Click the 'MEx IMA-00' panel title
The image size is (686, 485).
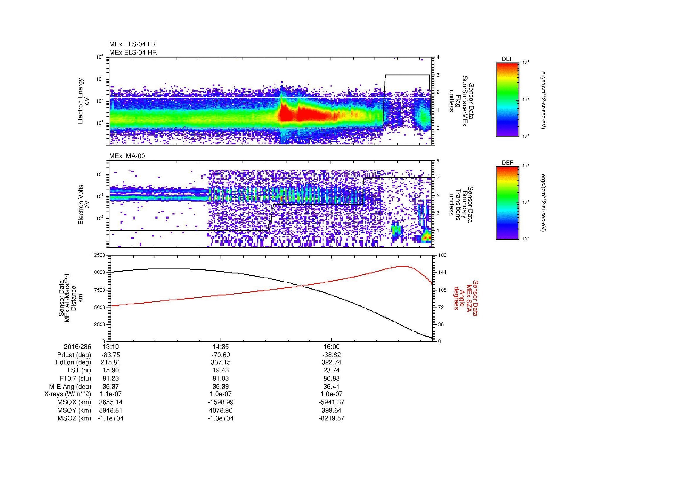(127, 156)
